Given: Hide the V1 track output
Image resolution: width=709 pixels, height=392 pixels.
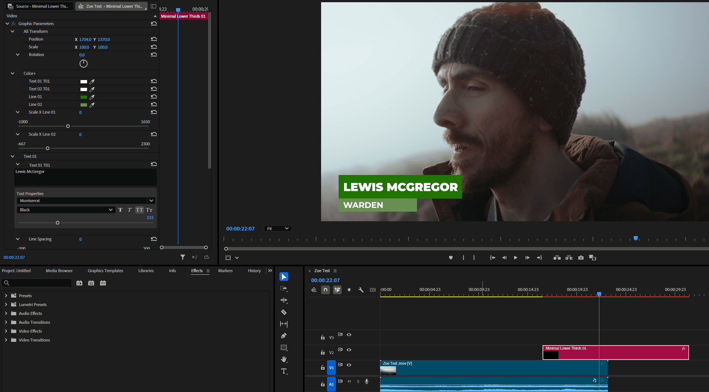Looking at the screenshot, I should (349, 365).
